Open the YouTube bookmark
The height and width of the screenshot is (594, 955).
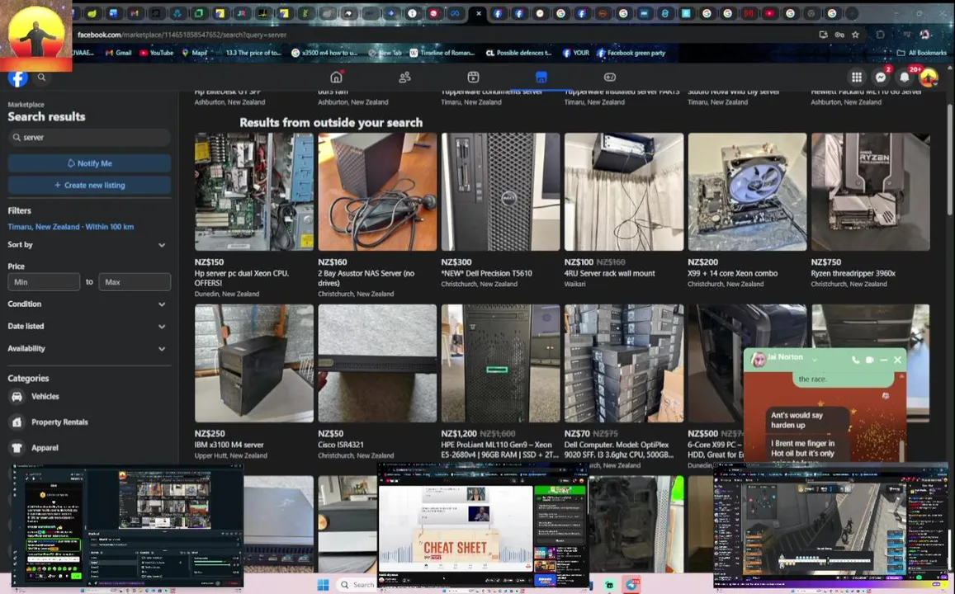tap(157, 53)
